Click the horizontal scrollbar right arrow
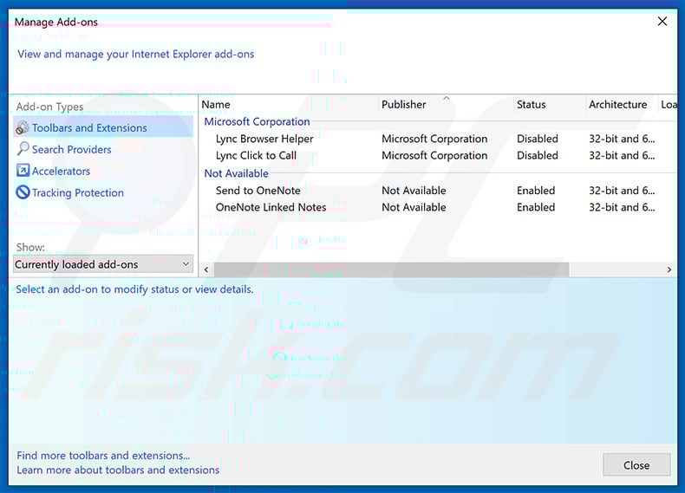This screenshot has width=685, height=493. point(669,269)
